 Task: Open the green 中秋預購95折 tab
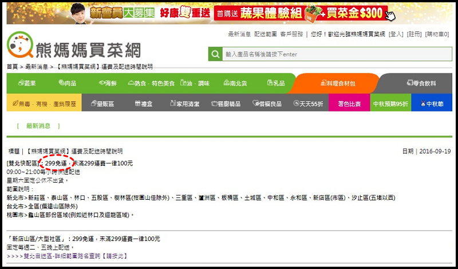pos(390,102)
